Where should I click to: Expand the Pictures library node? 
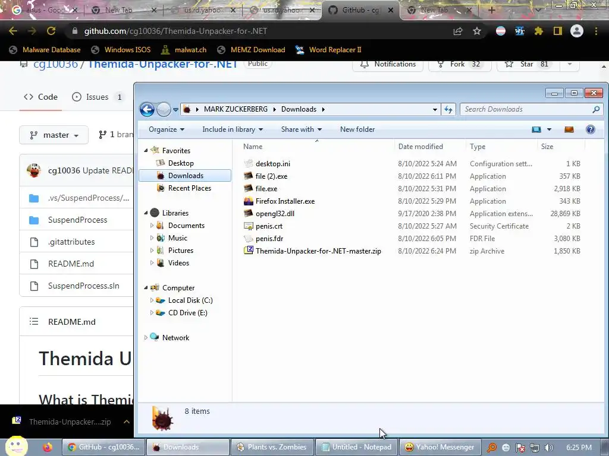point(152,250)
